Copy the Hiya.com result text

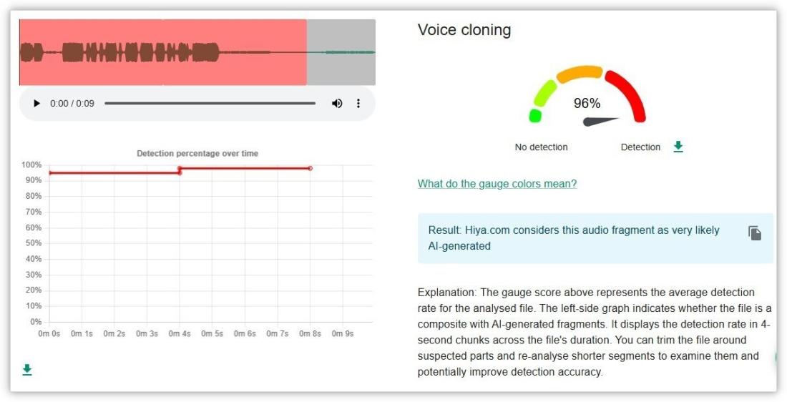(x=755, y=233)
